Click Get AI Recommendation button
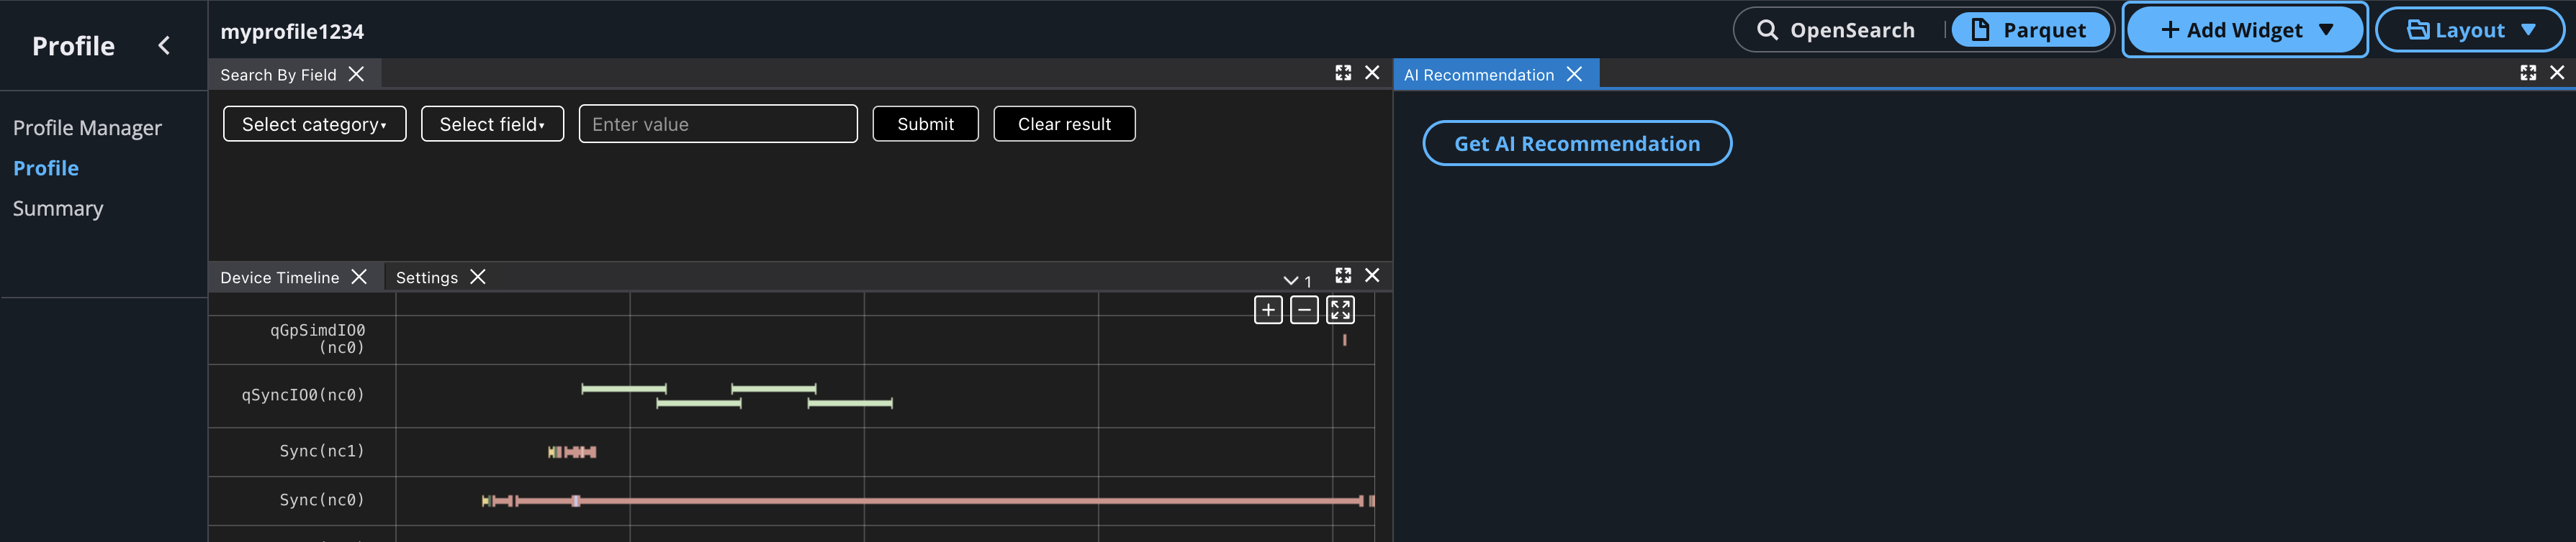Screen dimensions: 2576x542 [1576, 144]
